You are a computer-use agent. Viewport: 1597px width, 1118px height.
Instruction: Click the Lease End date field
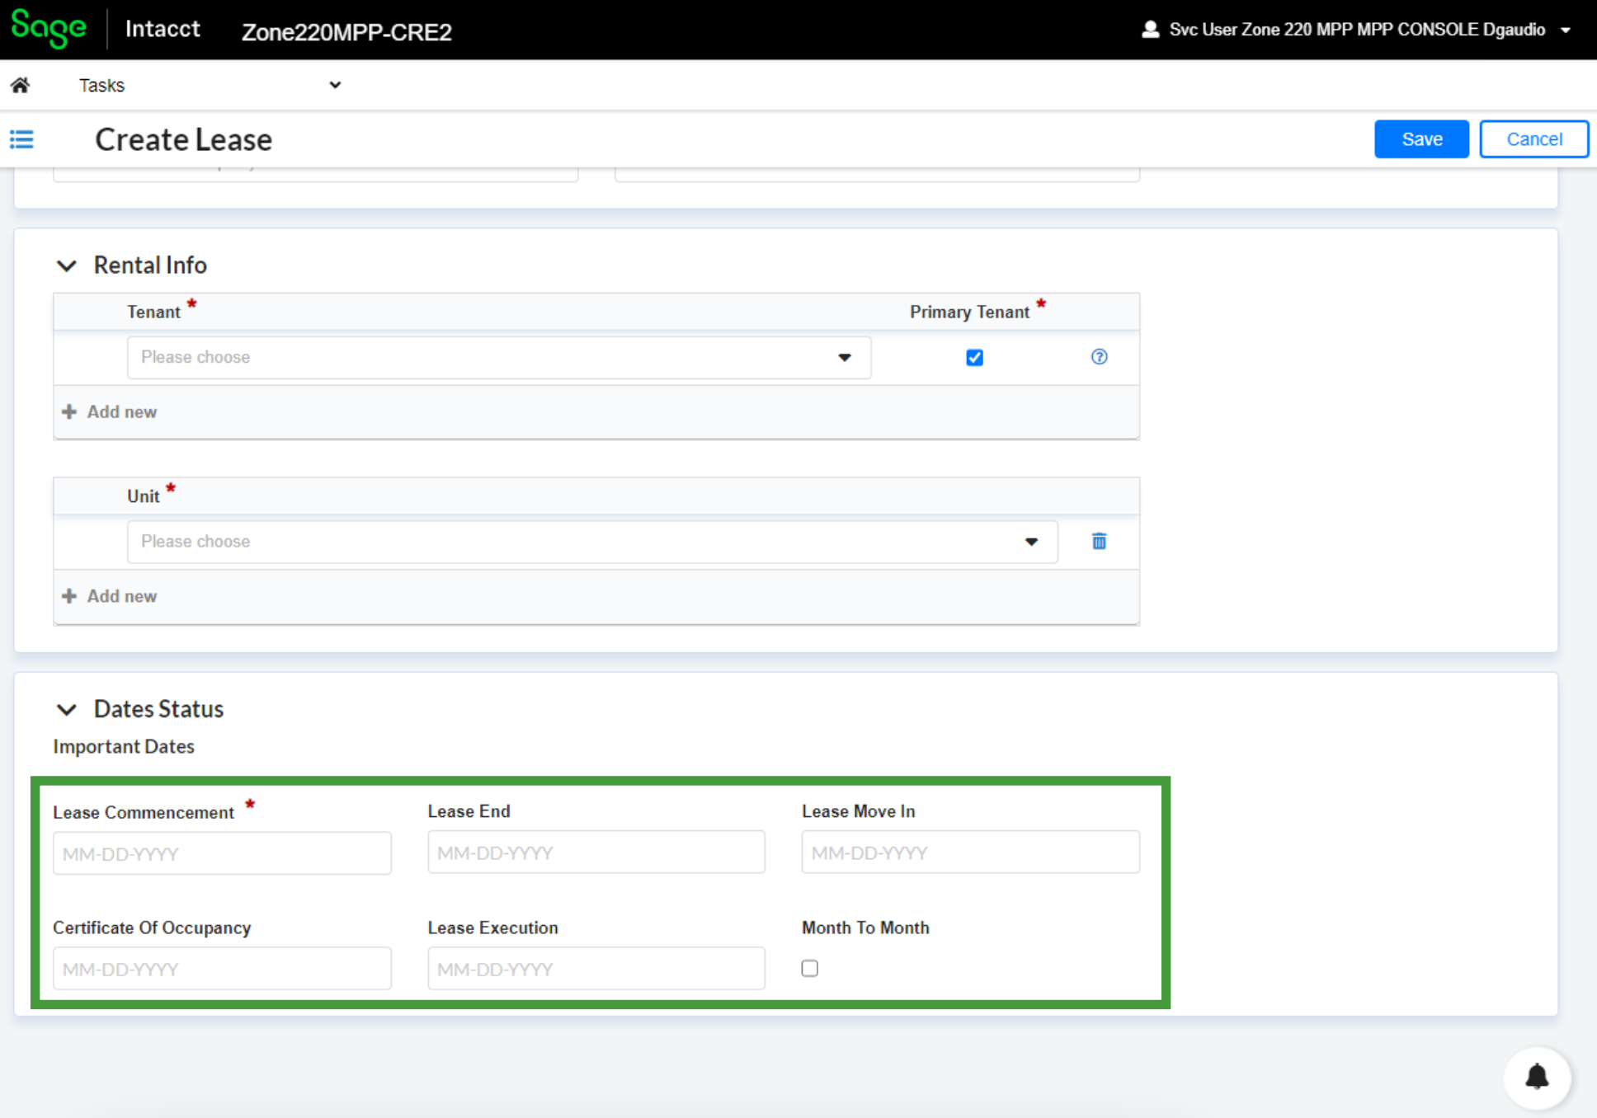(x=596, y=852)
